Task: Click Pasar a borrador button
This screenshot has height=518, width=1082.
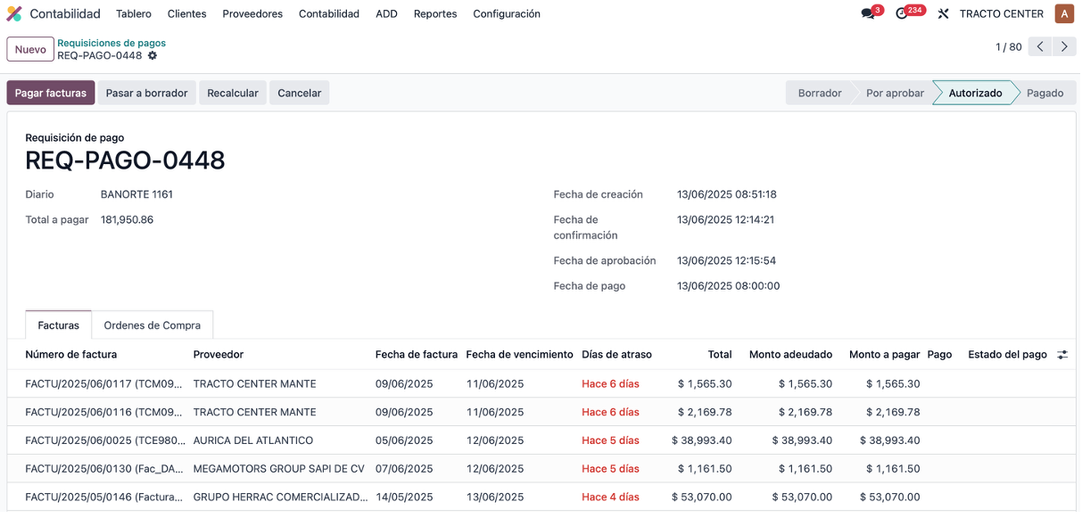Action: (147, 93)
